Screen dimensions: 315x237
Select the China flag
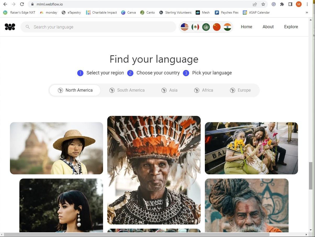point(217,27)
